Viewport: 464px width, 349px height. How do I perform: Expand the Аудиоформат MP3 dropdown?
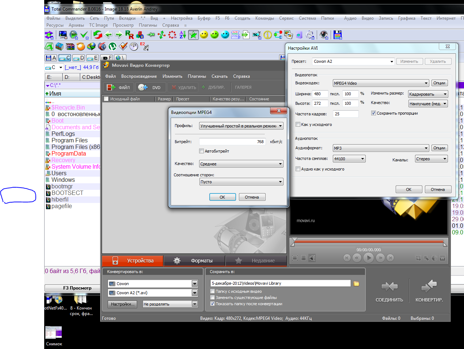coord(381,148)
